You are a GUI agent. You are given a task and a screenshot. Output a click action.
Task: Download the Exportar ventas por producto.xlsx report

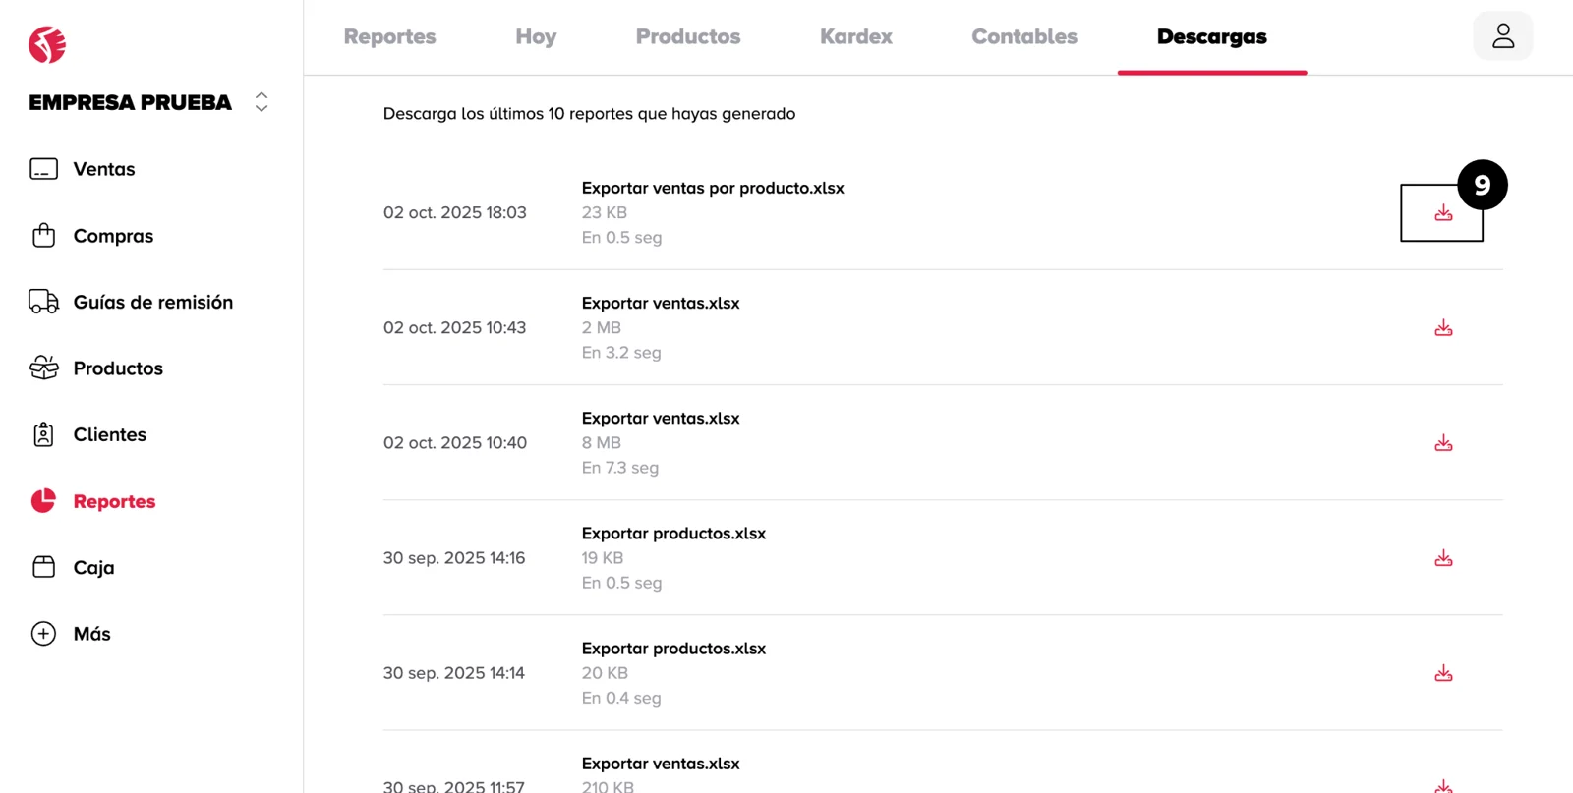coord(1442,213)
